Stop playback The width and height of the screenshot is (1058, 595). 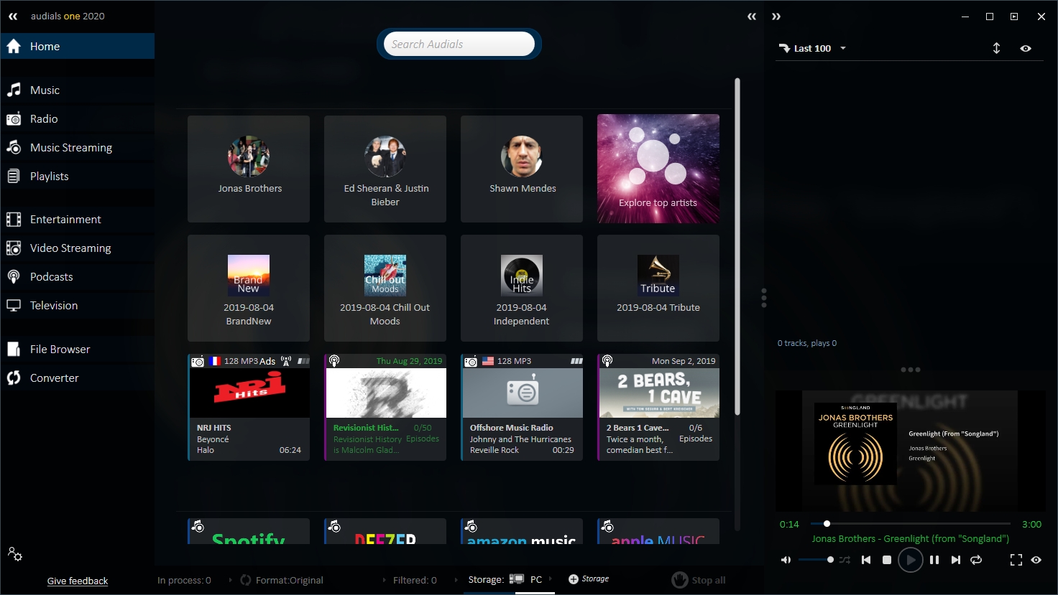coord(887,560)
